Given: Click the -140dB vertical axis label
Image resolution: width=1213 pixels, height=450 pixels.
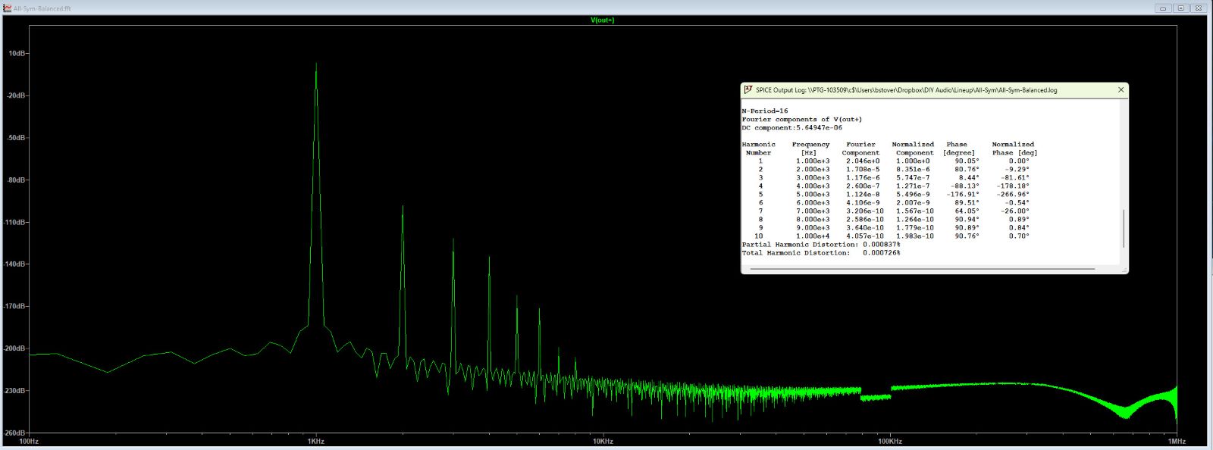Looking at the screenshot, I should 15,264.
